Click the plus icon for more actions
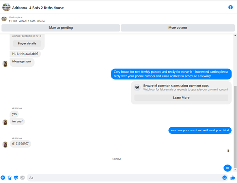Screen dimensions: 237x183 pyautogui.click(x=3, y=178)
